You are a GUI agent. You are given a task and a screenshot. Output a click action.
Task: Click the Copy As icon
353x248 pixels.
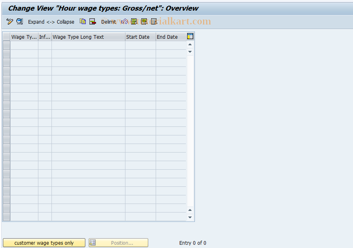[83, 22]
